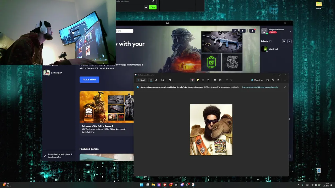Click the send a message input field
The image size is (335, 188).
(x=136, y=1)
